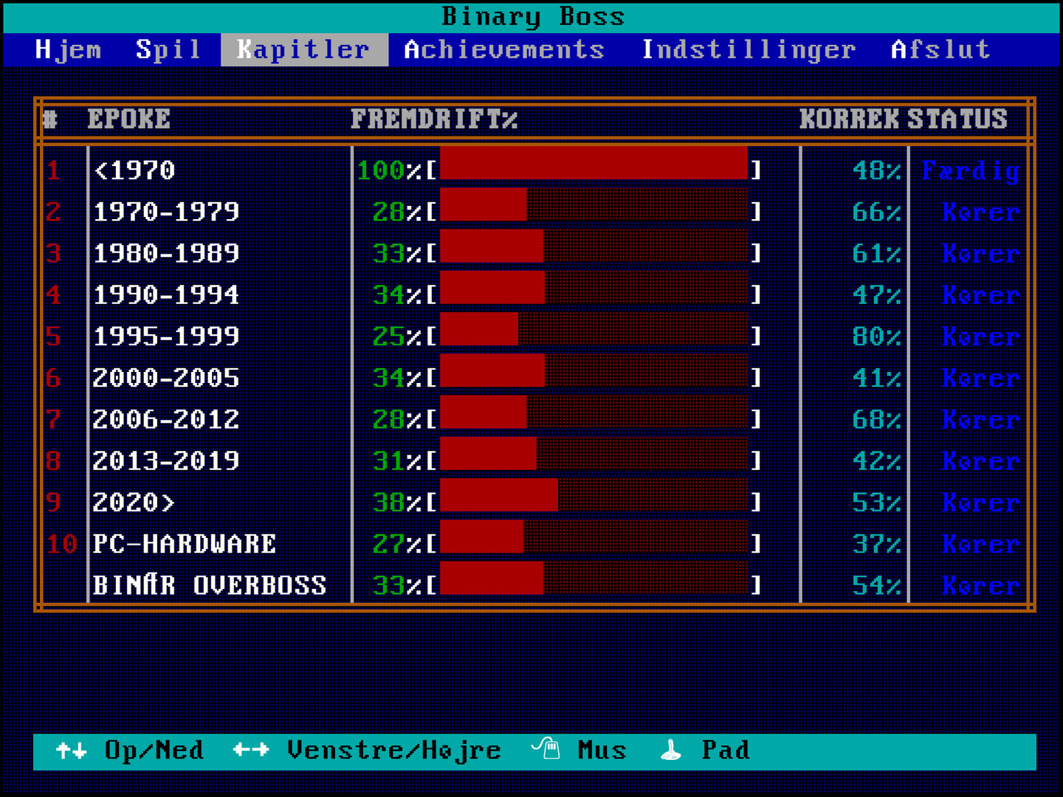Open Indstillinger menu

749,49
